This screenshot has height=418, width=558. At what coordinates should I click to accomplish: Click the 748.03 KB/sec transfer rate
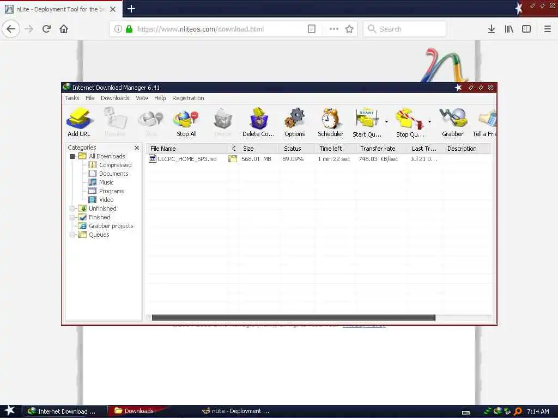coord(378,159)
